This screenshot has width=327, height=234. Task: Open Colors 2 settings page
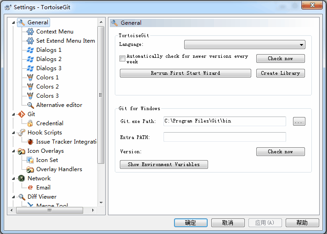[47, 87]
